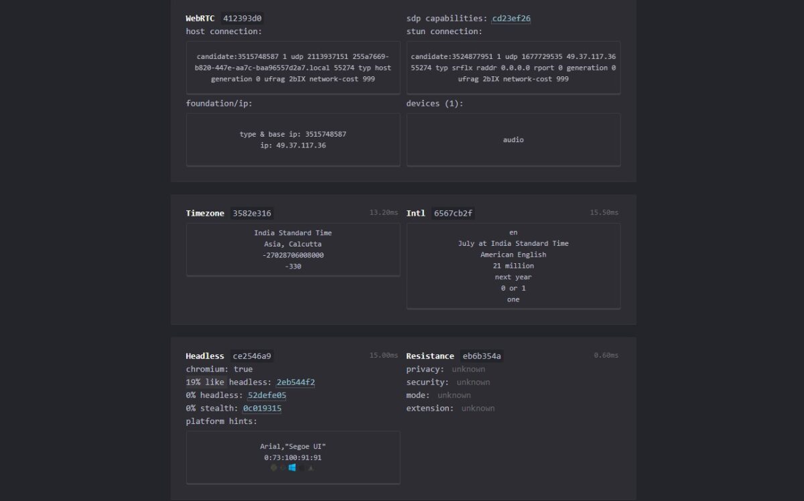Click the '-27028706008000' value

(293, 255)
